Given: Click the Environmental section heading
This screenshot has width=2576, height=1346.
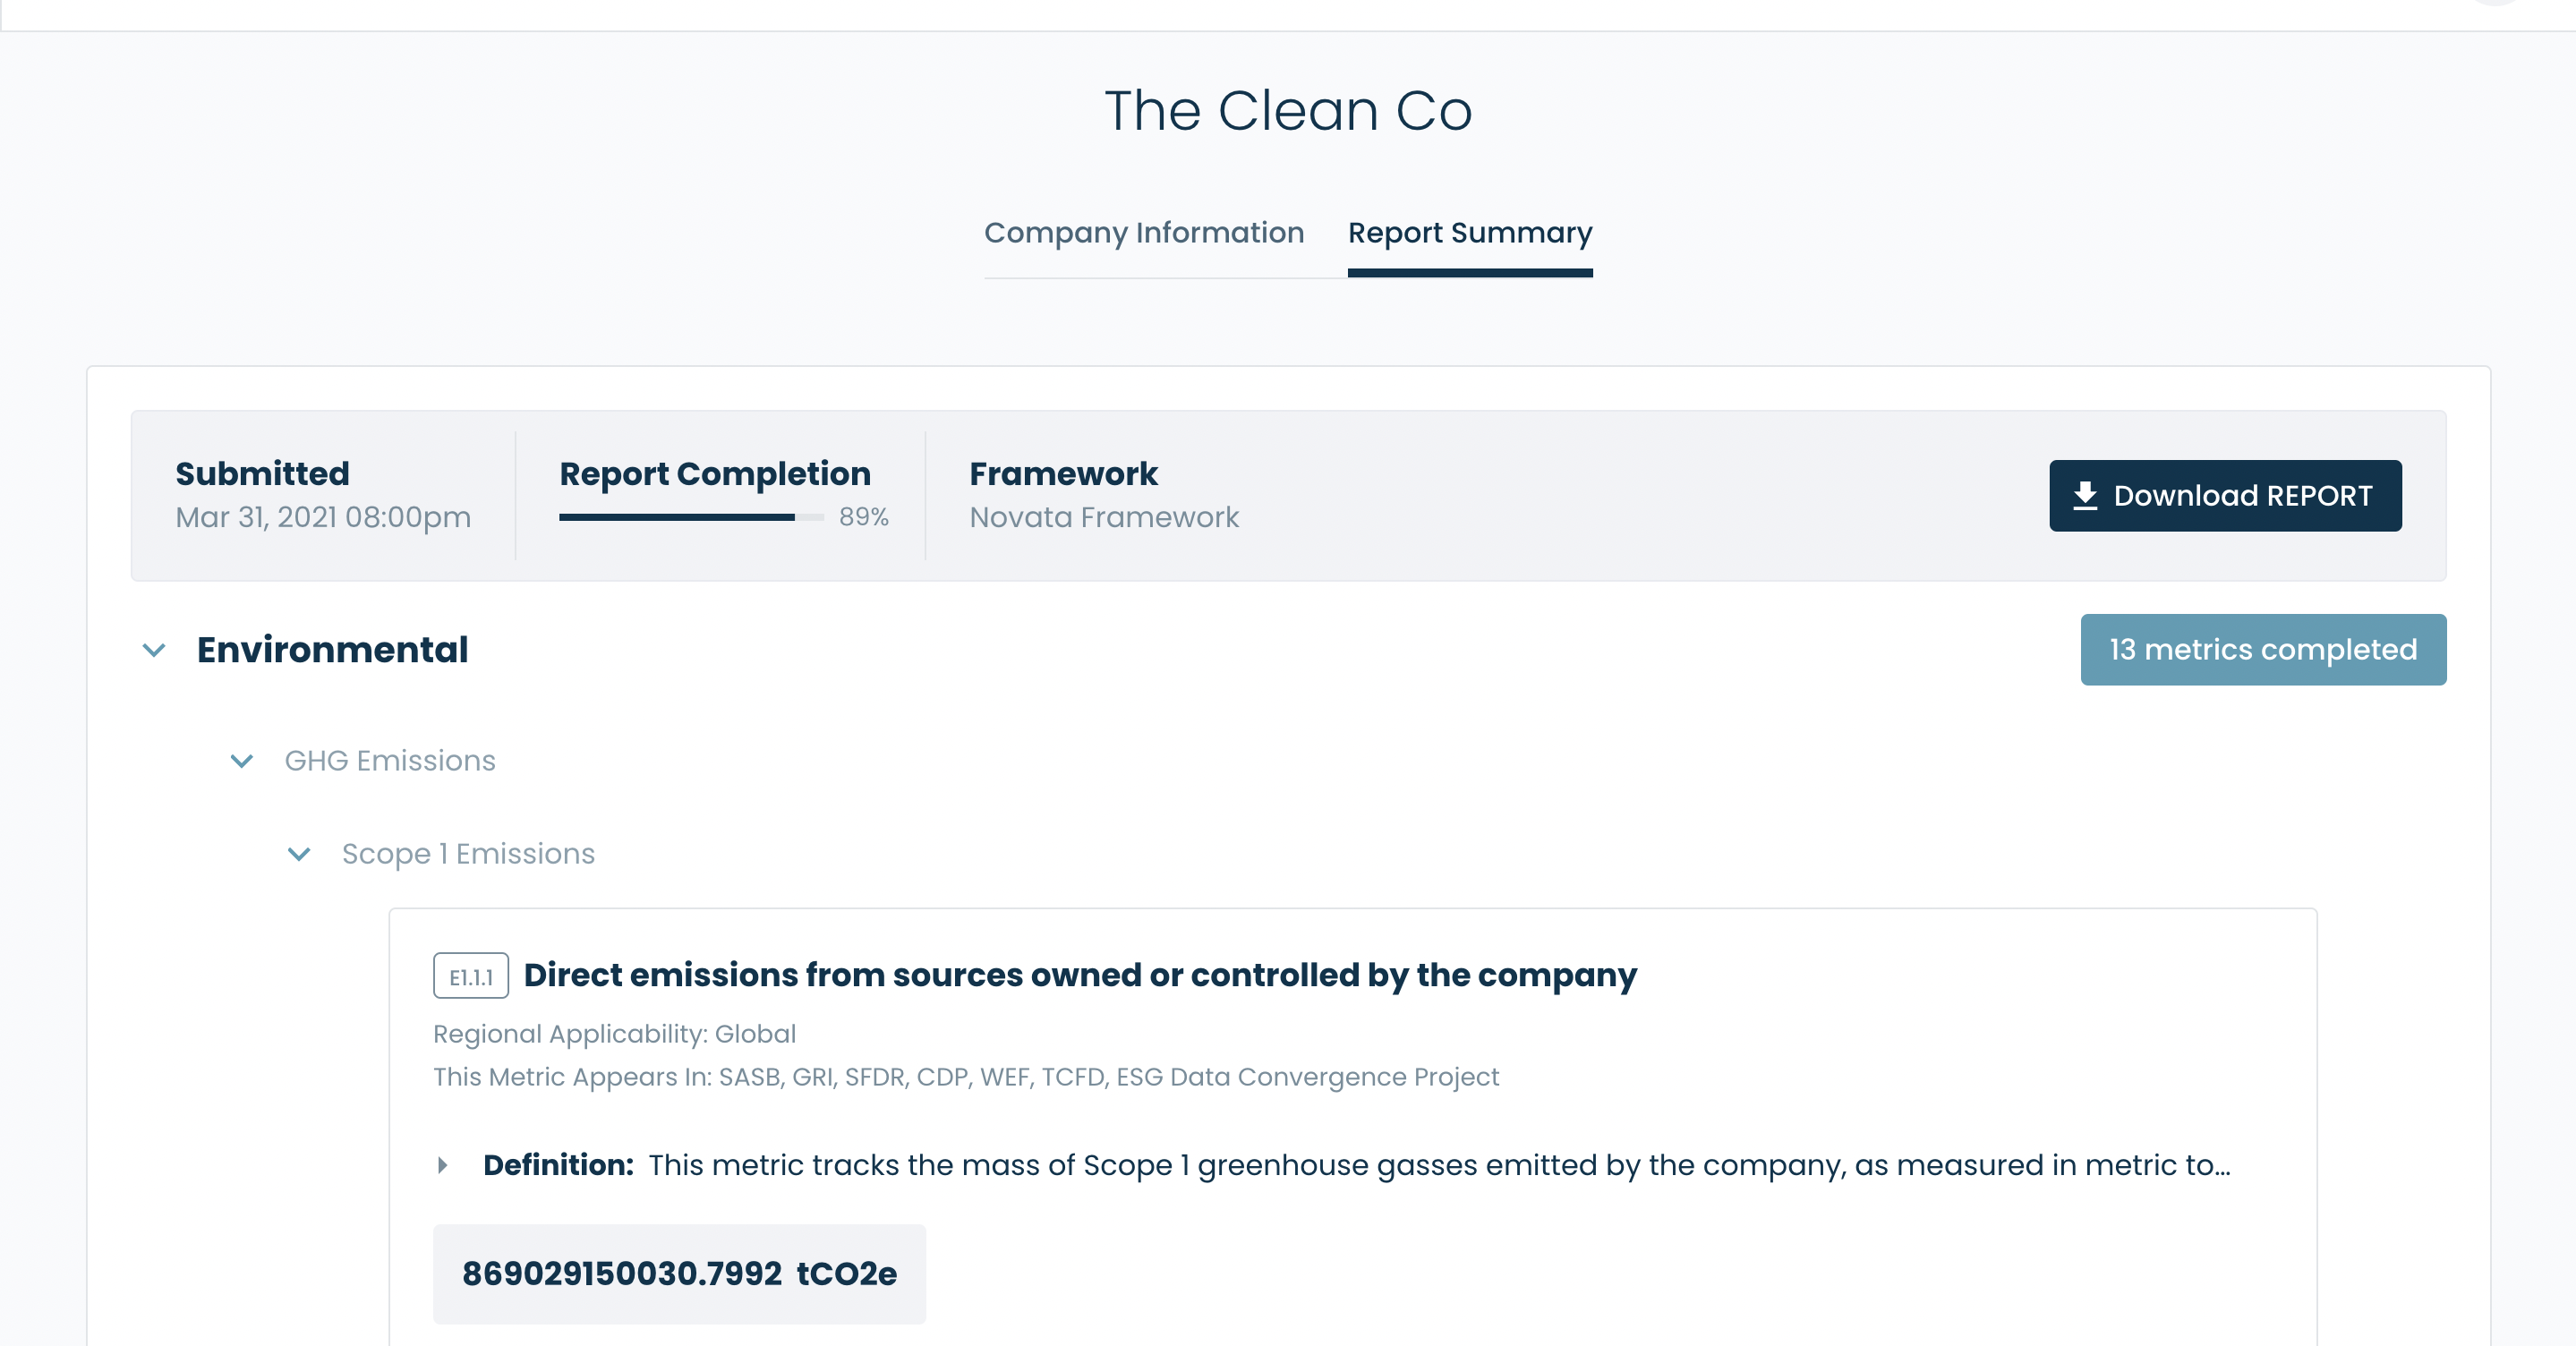Looking at the screenshot, I should 332,650.
